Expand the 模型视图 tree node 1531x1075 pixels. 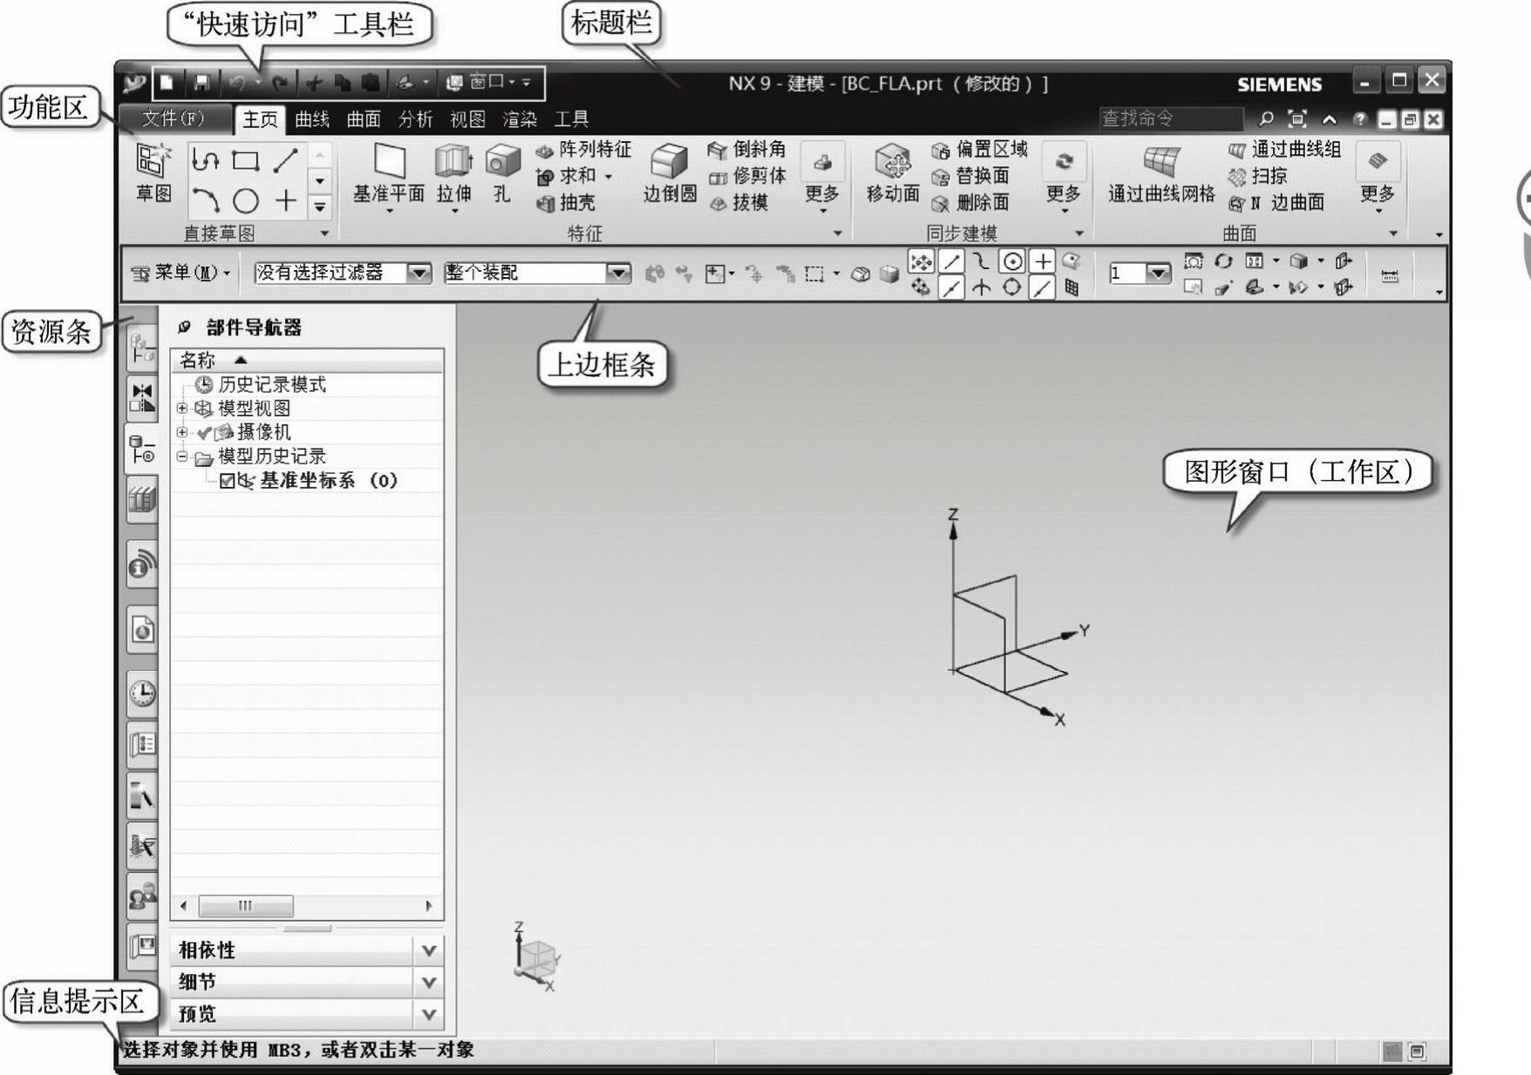coord(181,408)
